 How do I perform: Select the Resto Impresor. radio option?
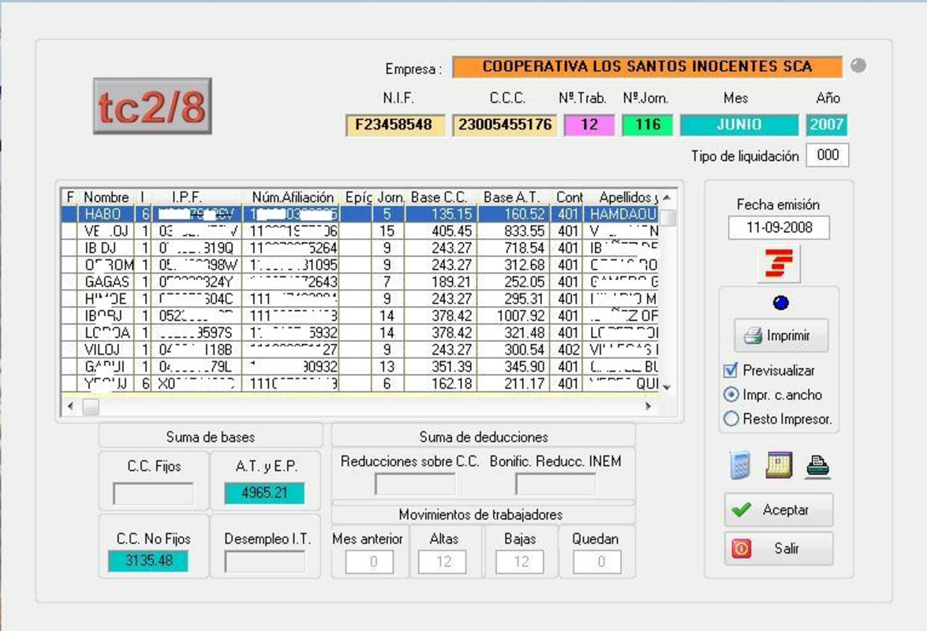tap(731, 419)
